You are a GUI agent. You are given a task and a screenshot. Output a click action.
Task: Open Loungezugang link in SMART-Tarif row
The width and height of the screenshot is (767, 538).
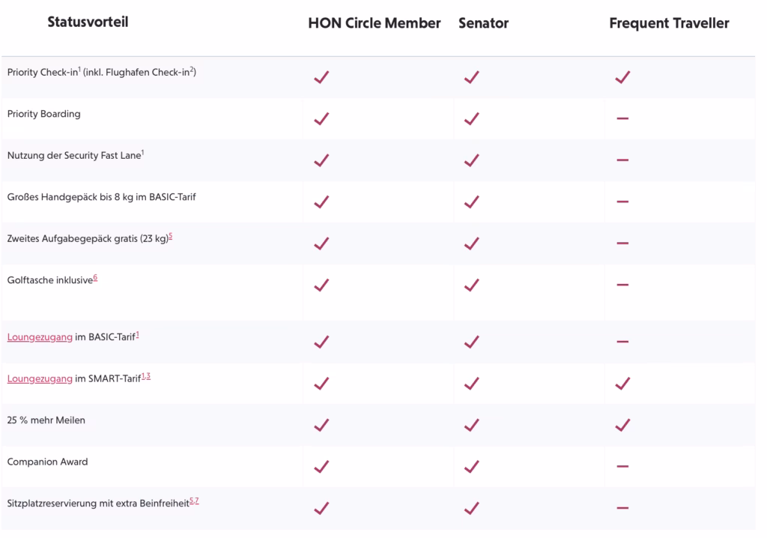[x=40, y=379]
